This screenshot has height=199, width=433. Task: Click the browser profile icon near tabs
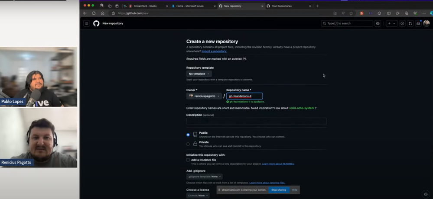click(x=101, y=6)
